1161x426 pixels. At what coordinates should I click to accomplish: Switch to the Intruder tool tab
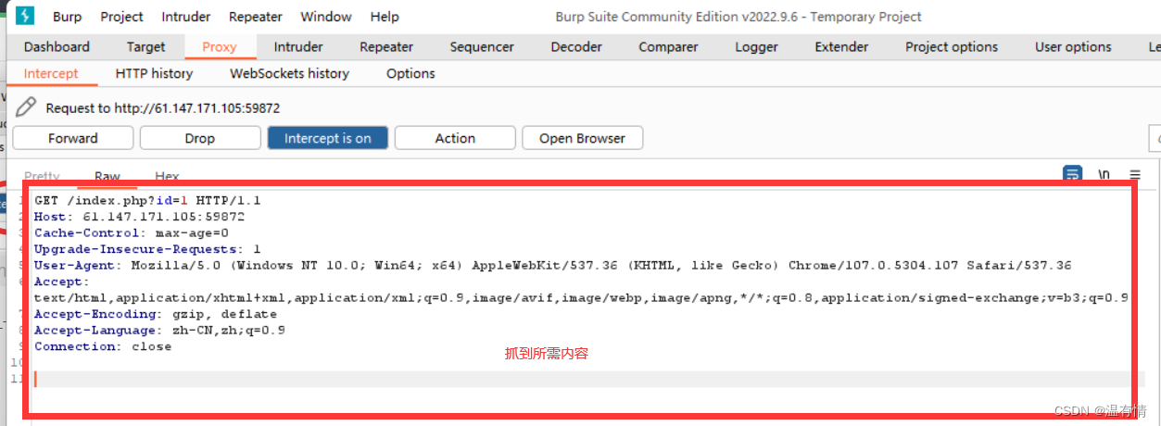298,46
